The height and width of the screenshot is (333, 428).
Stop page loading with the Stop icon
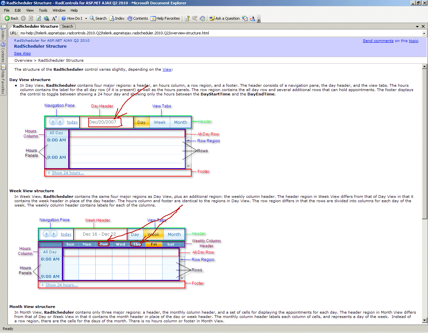pyautogui.click(x=31, y=18)
